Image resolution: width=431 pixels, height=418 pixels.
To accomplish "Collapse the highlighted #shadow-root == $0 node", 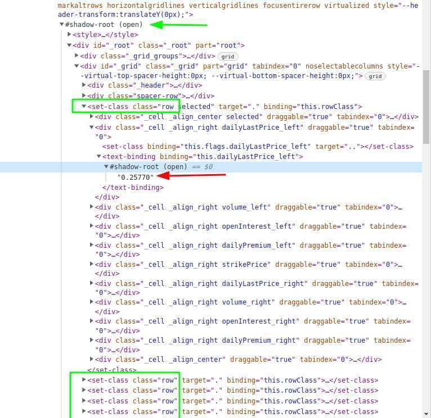I will coord(106,167).
